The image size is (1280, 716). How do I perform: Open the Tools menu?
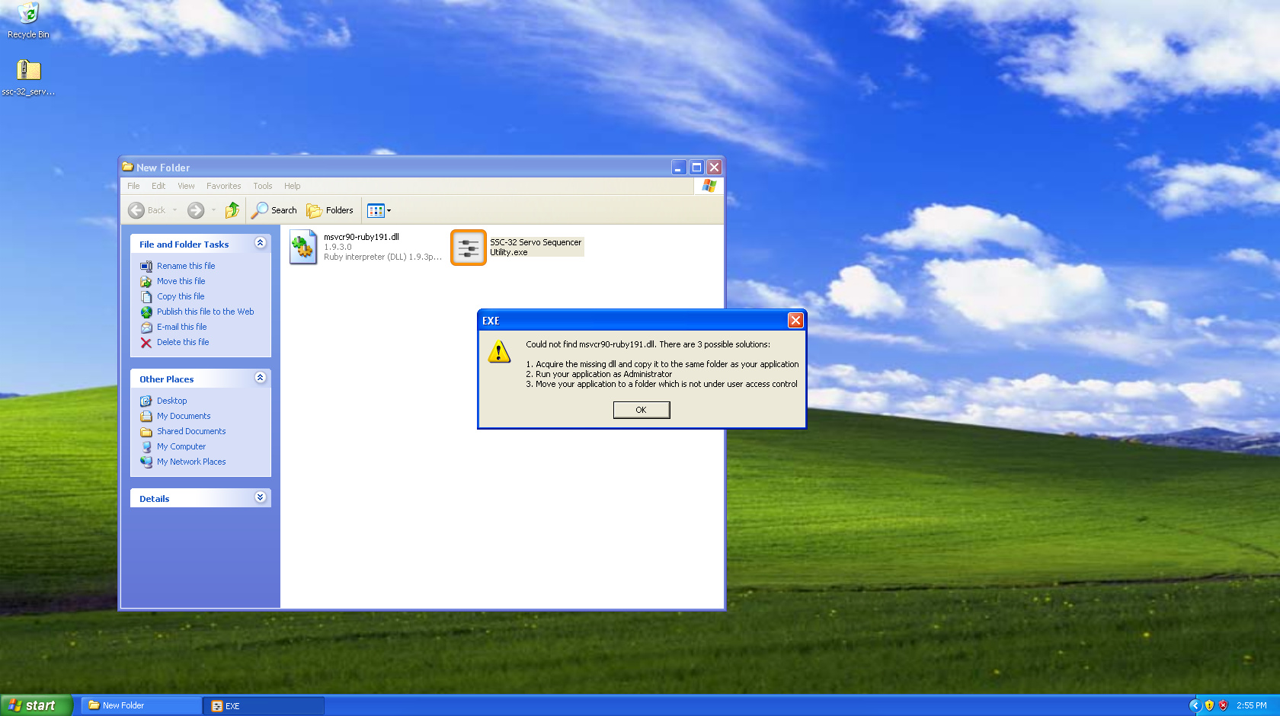point(262,186)
